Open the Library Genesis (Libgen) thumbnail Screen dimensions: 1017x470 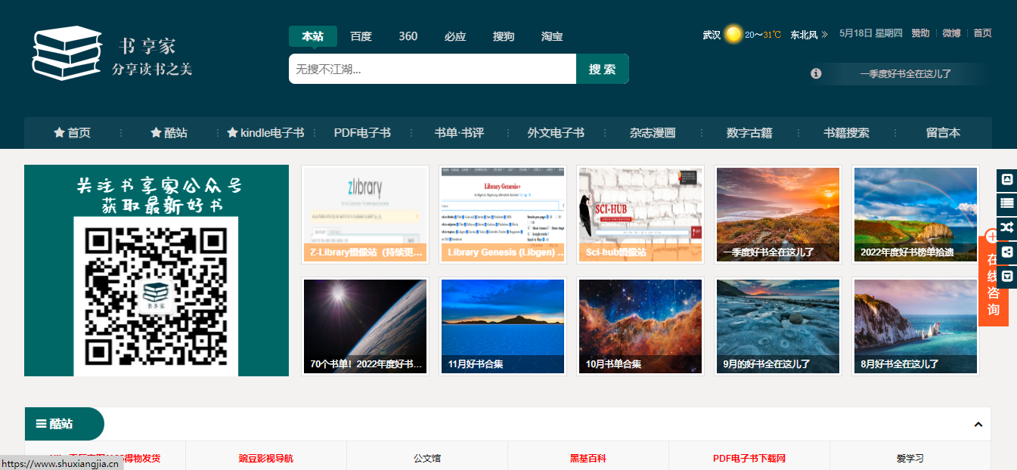click(x=503, y=215)
